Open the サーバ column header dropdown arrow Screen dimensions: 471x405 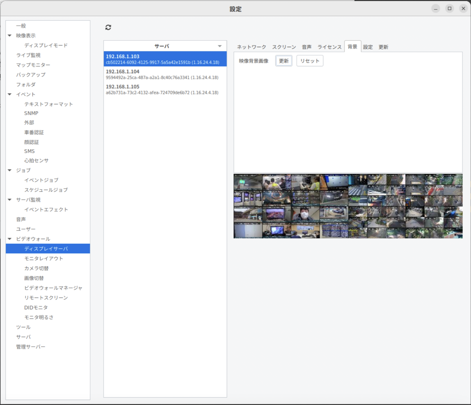click(220, 46)
